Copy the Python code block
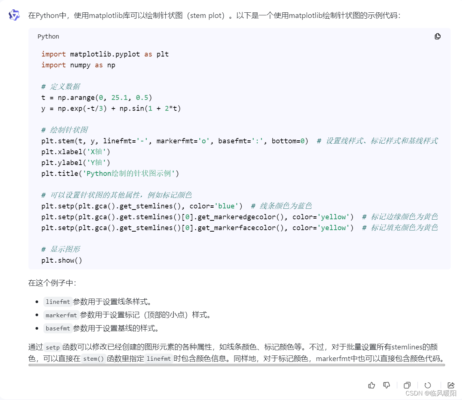This screenshot has width=462, height=400. (x=438, y=36)
